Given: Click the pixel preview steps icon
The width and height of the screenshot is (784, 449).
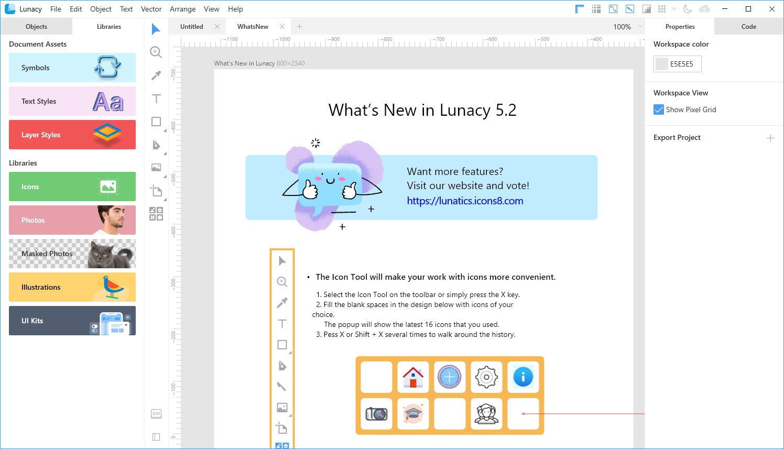Looking at the screenshot, I should (x=647, y=9).
